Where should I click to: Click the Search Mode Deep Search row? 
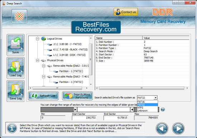pos(142,51)
